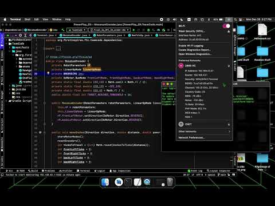Click the Profile app icon in toolbar
The width and height of the screenshot is (275, 206).
[158, 30]
